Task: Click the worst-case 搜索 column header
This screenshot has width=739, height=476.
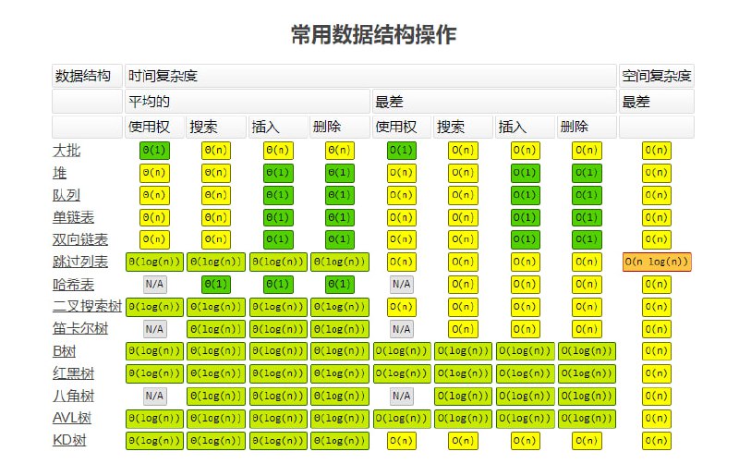Action: (463, 127)
